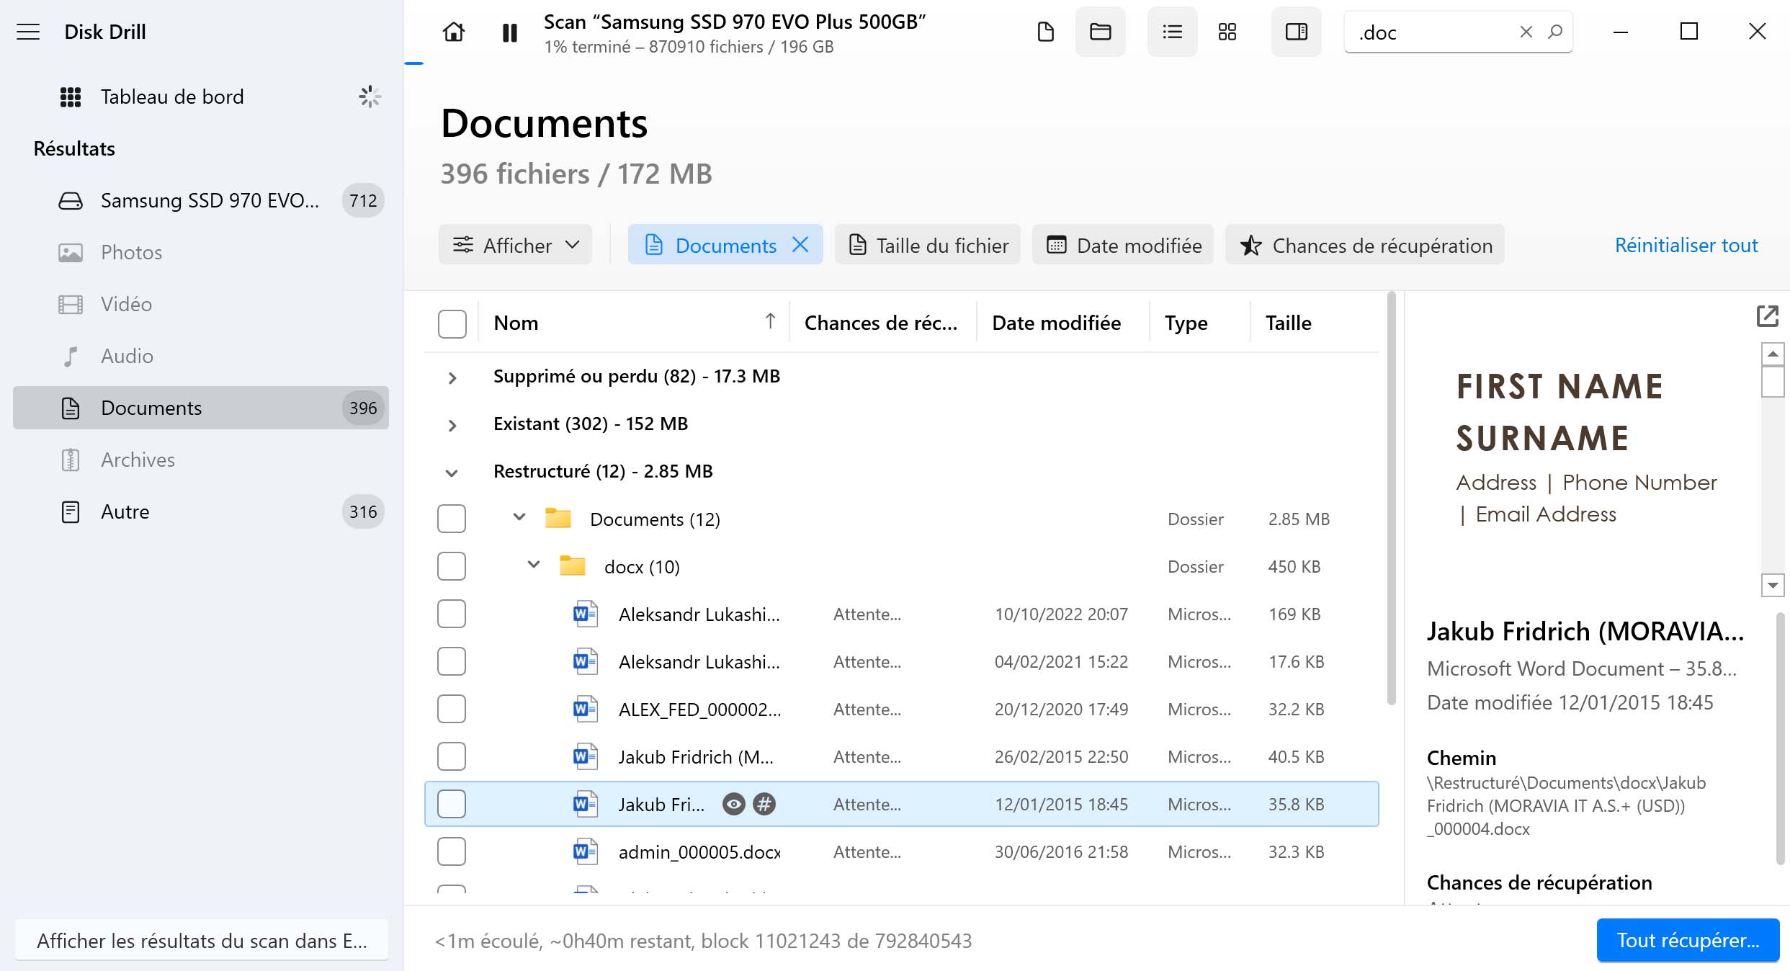Expand Supprimé ou perdu group
Viewport: 1790px width, 971px height.
452,377
